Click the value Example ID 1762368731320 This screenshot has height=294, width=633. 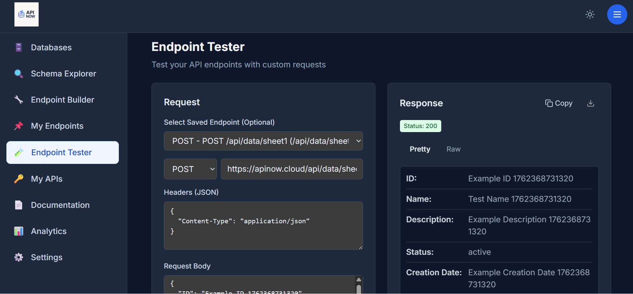point(521,179)
